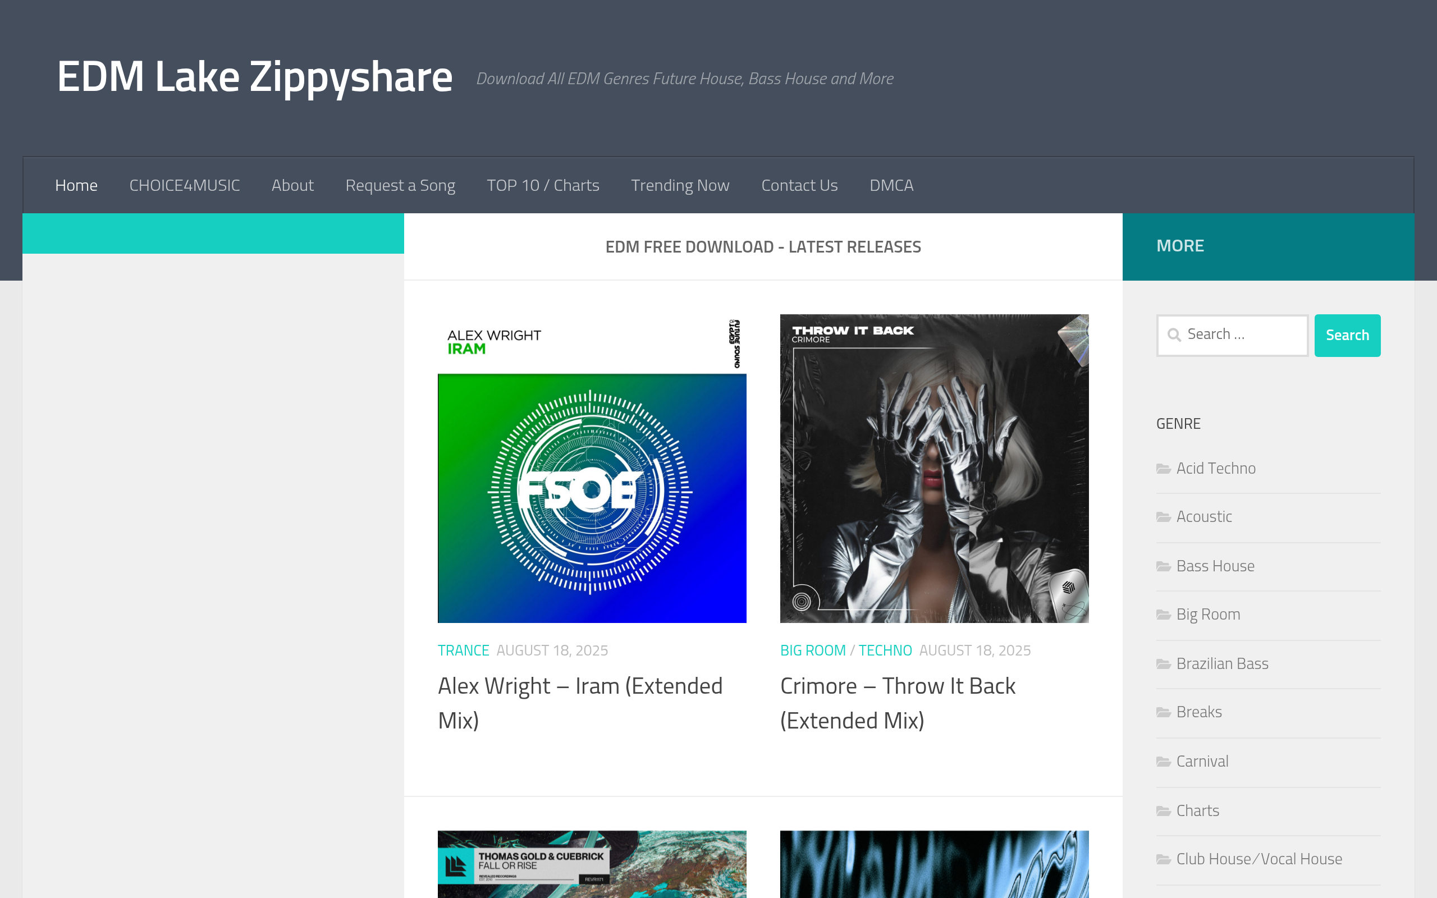Click the Charts folder icon
Viewport: 1437px width, 898px height.
click(1163, 810)
